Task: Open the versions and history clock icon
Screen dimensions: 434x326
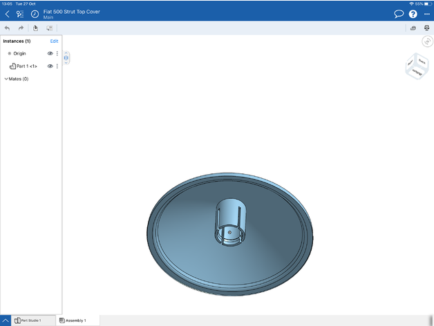Action: click(x=35, y=14)
